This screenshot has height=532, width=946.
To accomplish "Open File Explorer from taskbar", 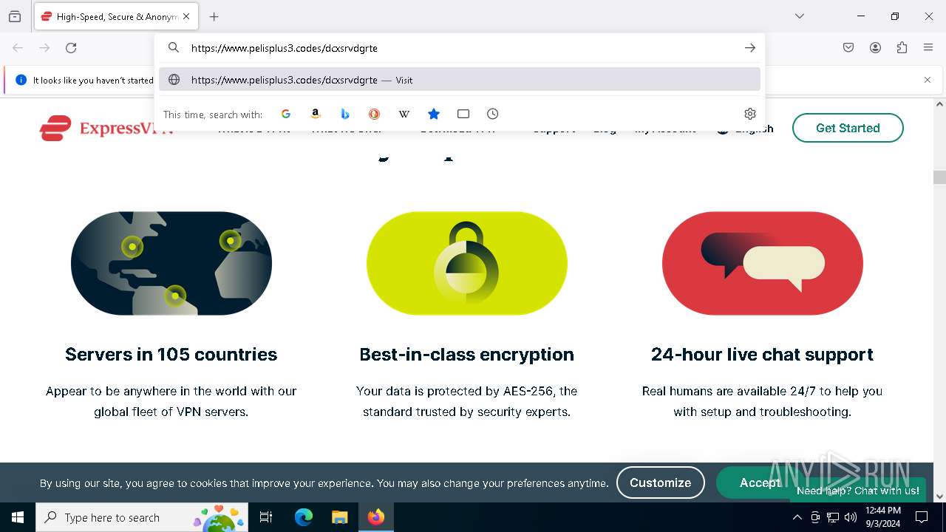I will [x=339, y=517].
